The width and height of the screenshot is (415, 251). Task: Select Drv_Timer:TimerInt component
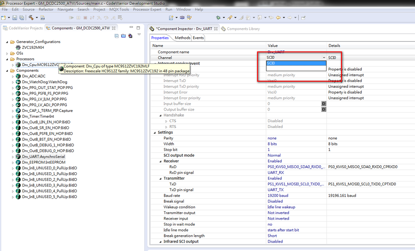point(38,116)
